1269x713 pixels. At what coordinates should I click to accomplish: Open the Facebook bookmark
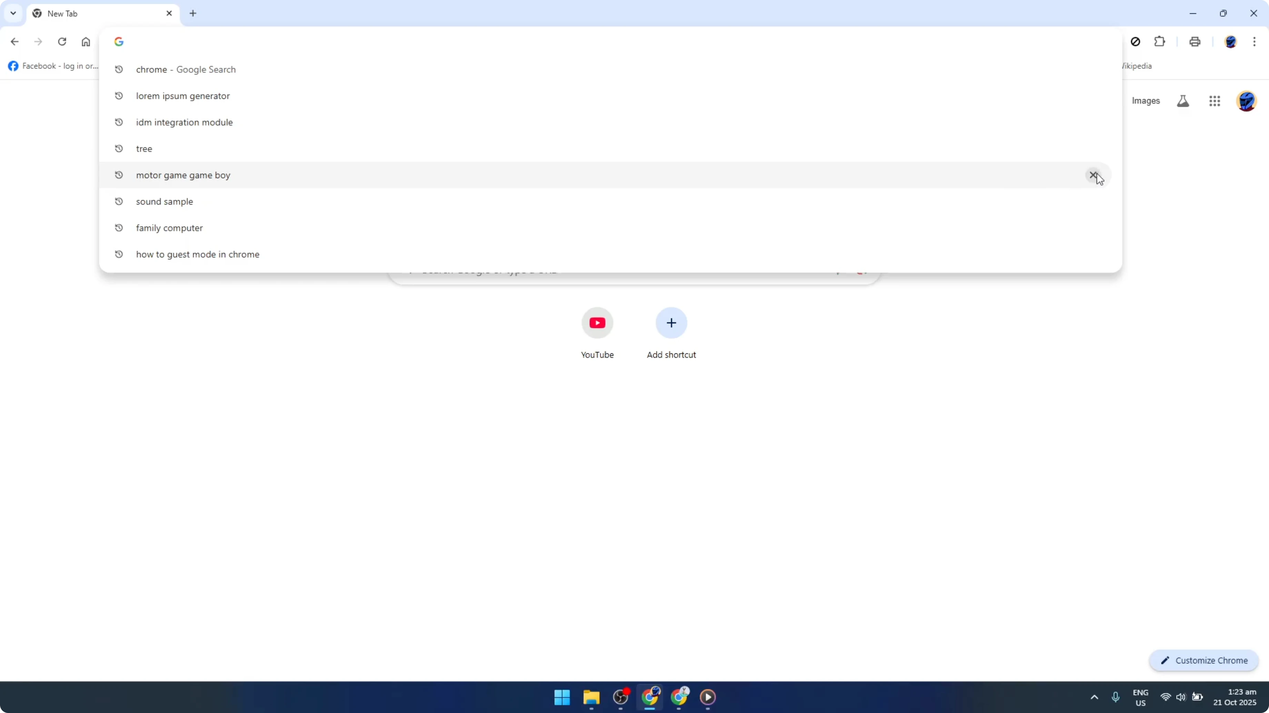tap(52, 65)
